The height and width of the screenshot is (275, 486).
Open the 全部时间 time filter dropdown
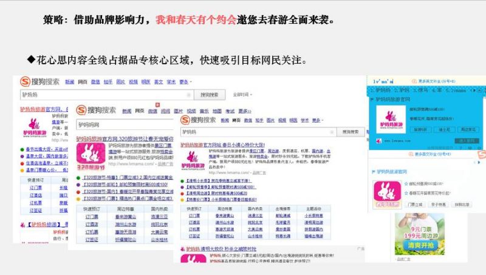[x=242, y=95]
